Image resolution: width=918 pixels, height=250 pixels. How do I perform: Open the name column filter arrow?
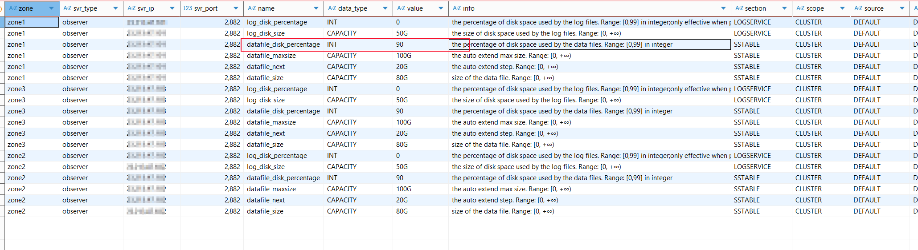point(316,8)
